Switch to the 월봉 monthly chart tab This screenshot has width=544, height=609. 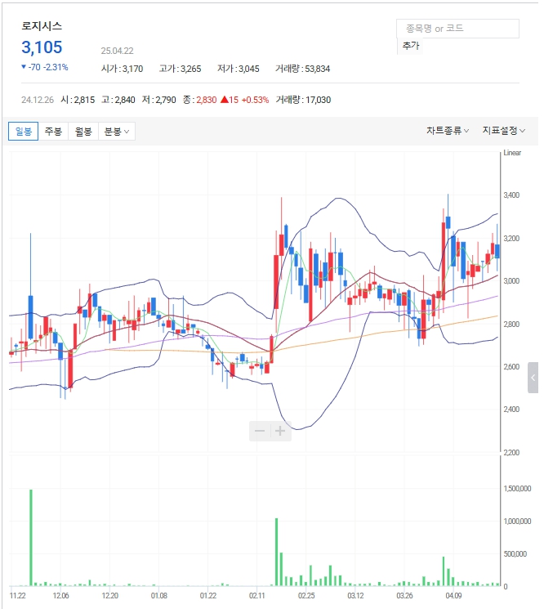[x=83, y=132]
